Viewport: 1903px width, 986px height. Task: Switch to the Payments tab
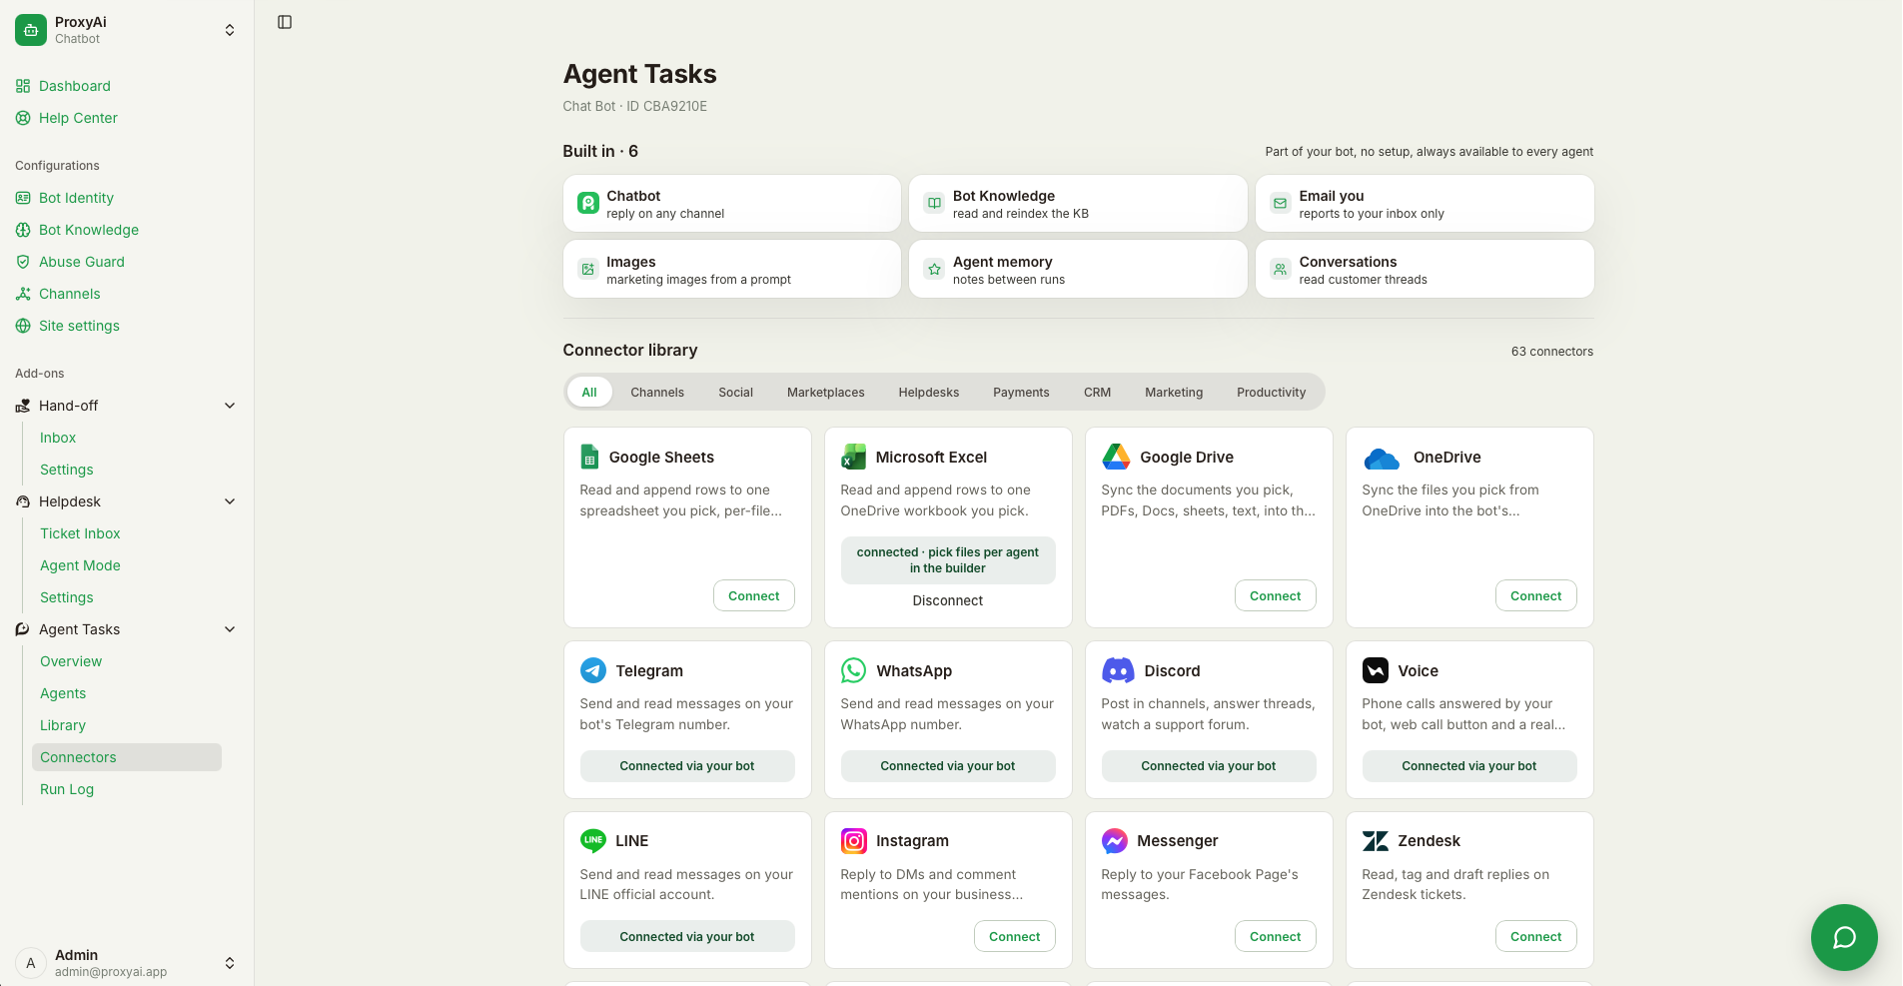coord(1021,393)
